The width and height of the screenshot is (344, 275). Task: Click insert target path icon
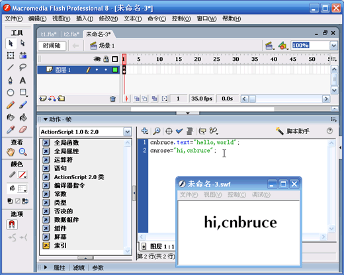169,131
